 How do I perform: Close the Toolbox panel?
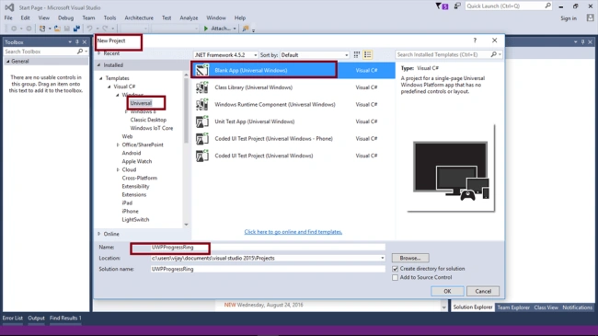click(85, 42)
